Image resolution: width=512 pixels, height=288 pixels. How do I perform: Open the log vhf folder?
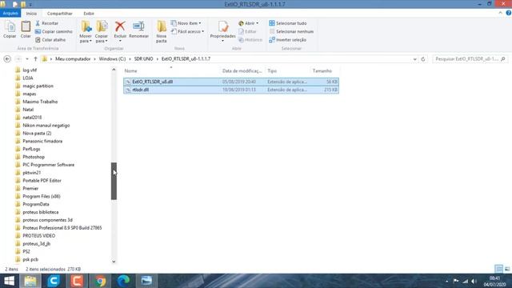click(x=30, y=70)
